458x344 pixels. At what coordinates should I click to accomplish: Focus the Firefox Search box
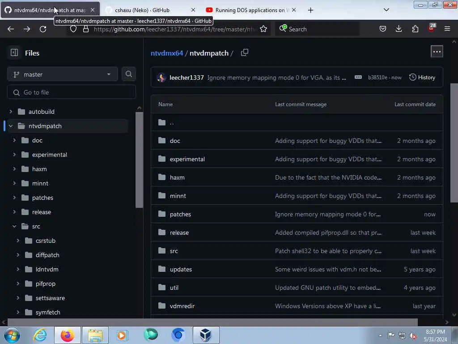point(317,29)
